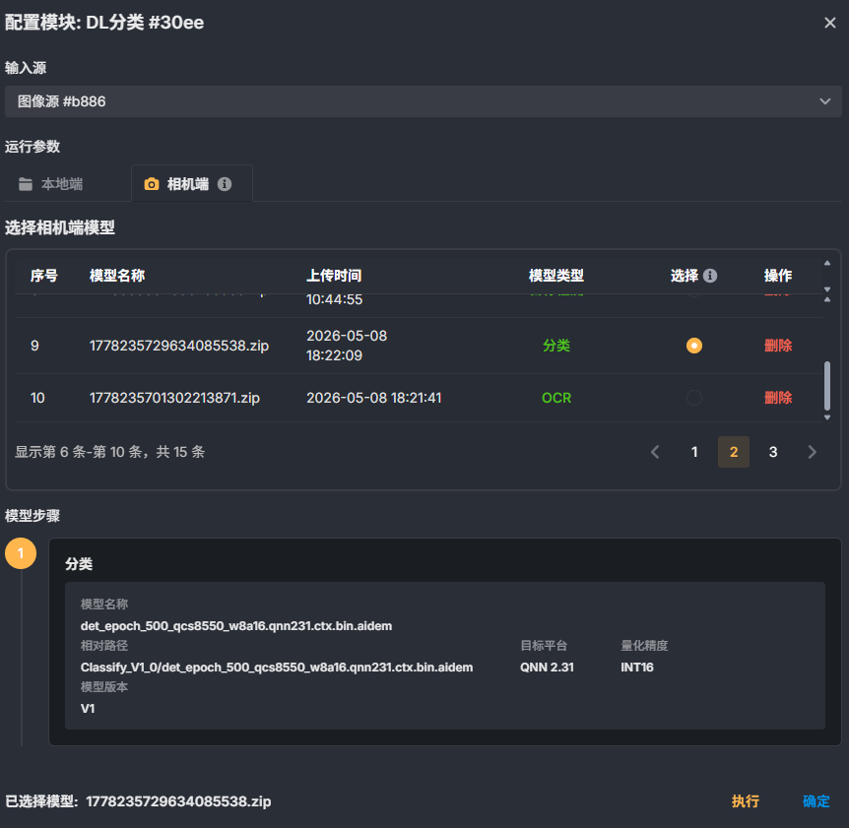Click the record count text 共 15 条
Image resolution: width=849 pixels, height=828 pixels.
(x=180, y=452)
